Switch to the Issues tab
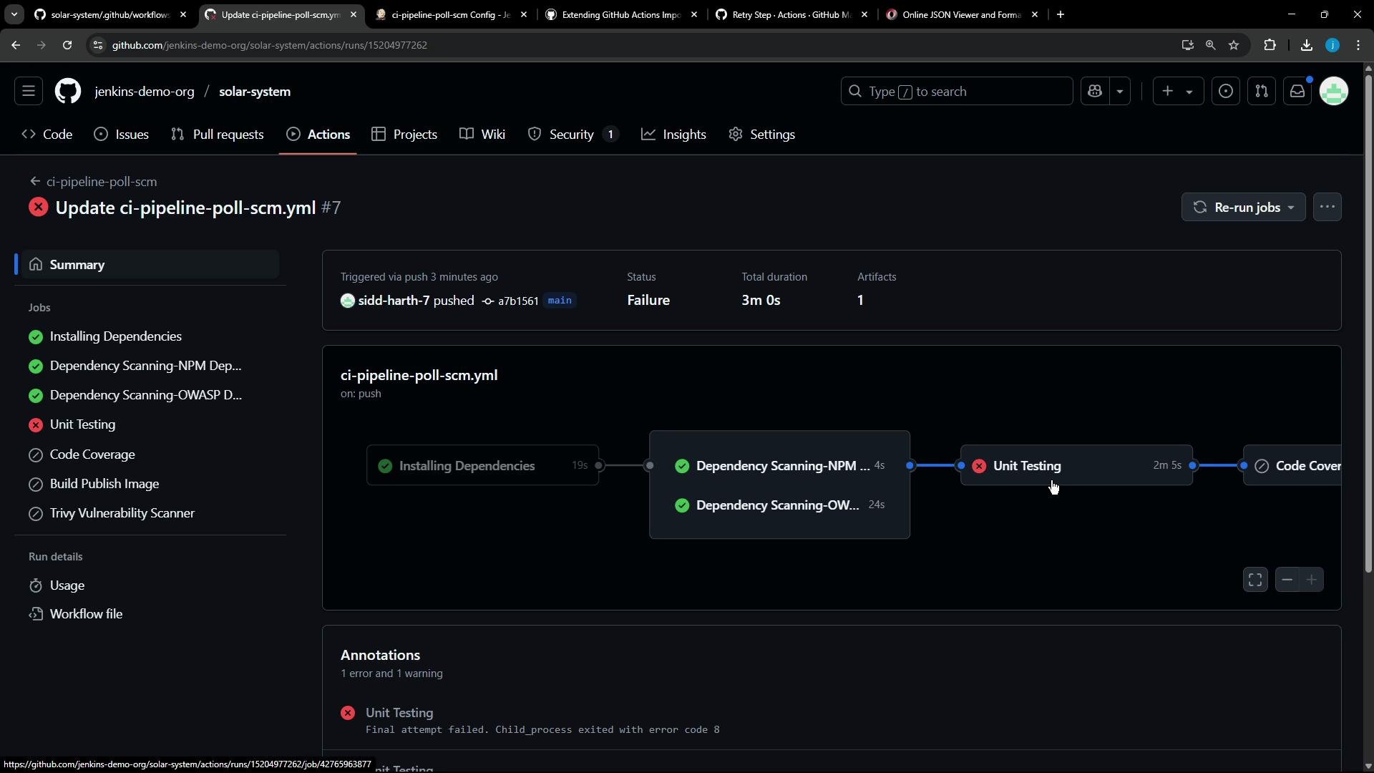 (122, 135)
